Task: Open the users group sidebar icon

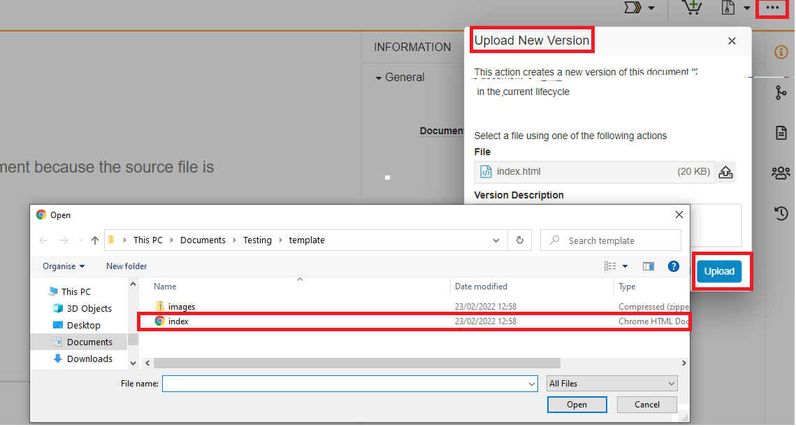Action: point(781,173)
